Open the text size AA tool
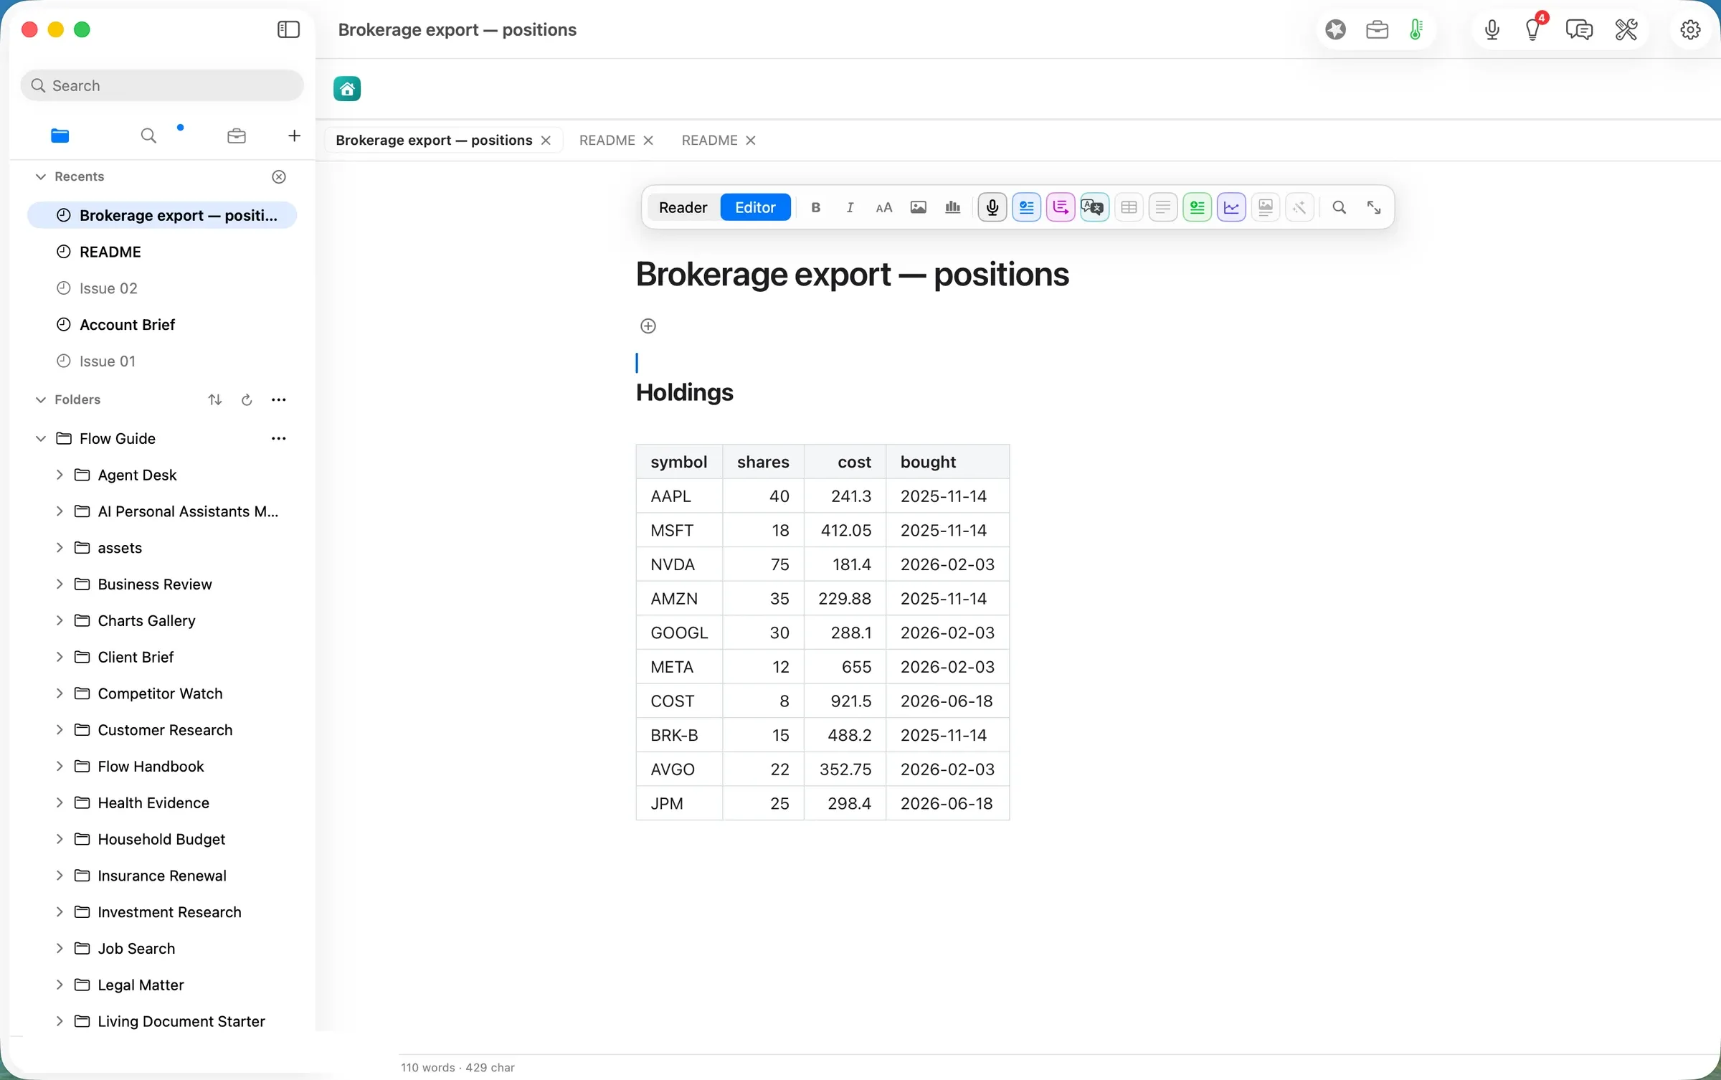 point(883,207)
